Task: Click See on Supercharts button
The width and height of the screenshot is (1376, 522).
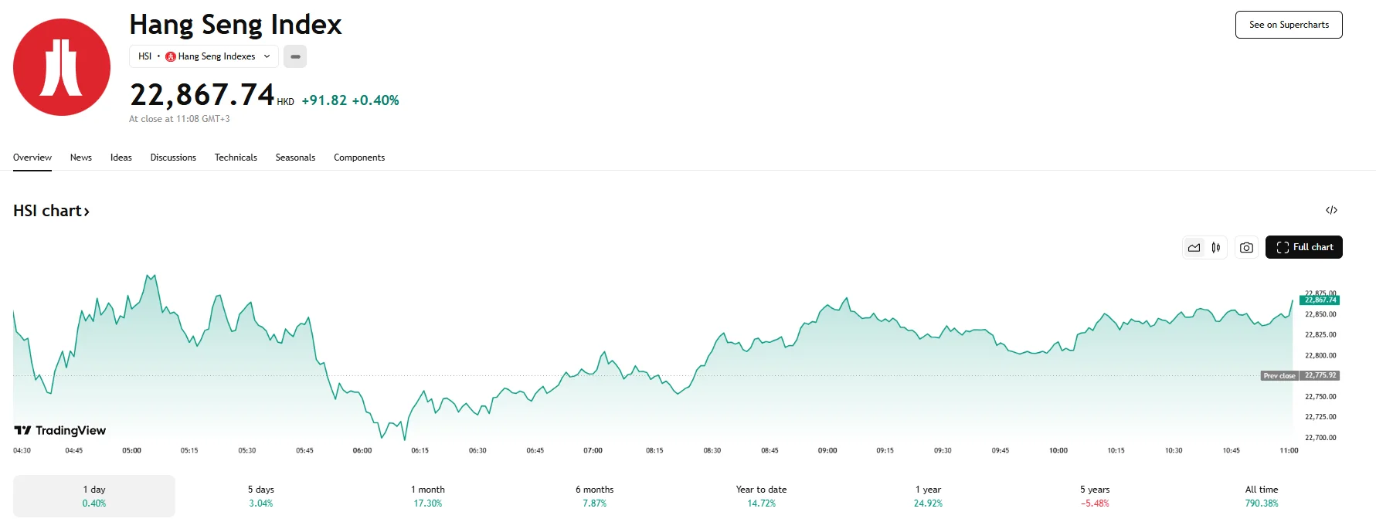Action: (1289, 25)
